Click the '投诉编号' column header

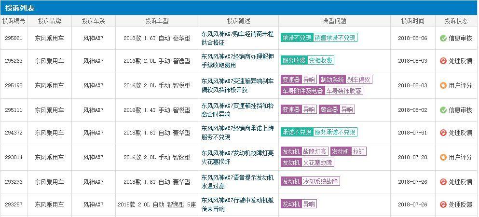click(14, 21)
